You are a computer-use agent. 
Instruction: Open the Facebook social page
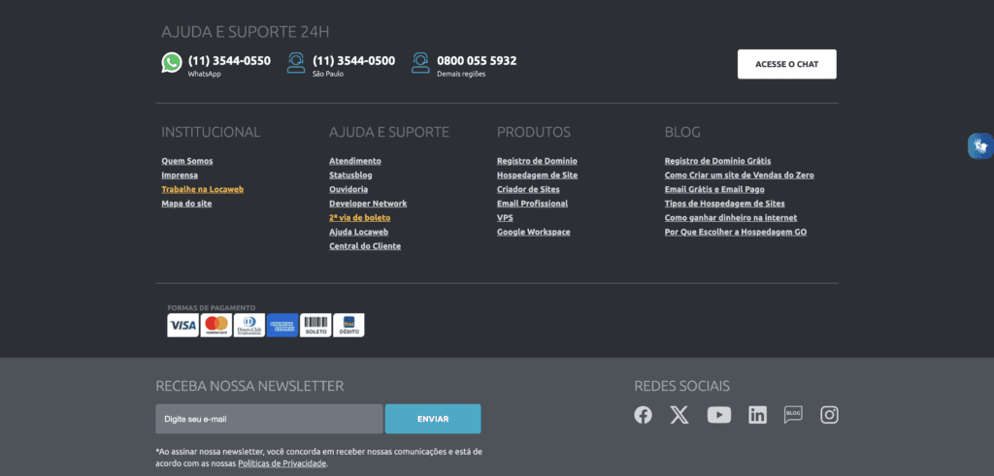643,415
